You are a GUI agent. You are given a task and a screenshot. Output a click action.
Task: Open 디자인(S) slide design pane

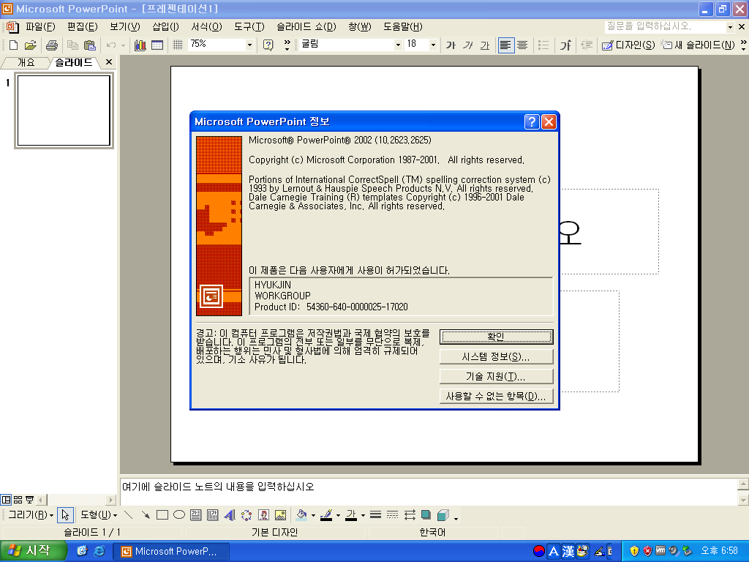pos(628,45)
